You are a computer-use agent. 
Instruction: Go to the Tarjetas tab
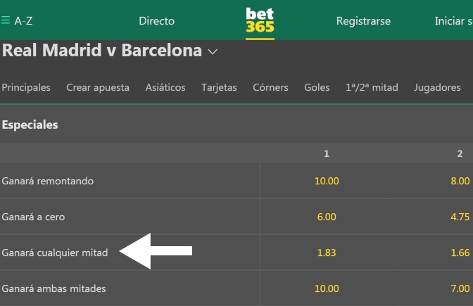pos(219,87)
